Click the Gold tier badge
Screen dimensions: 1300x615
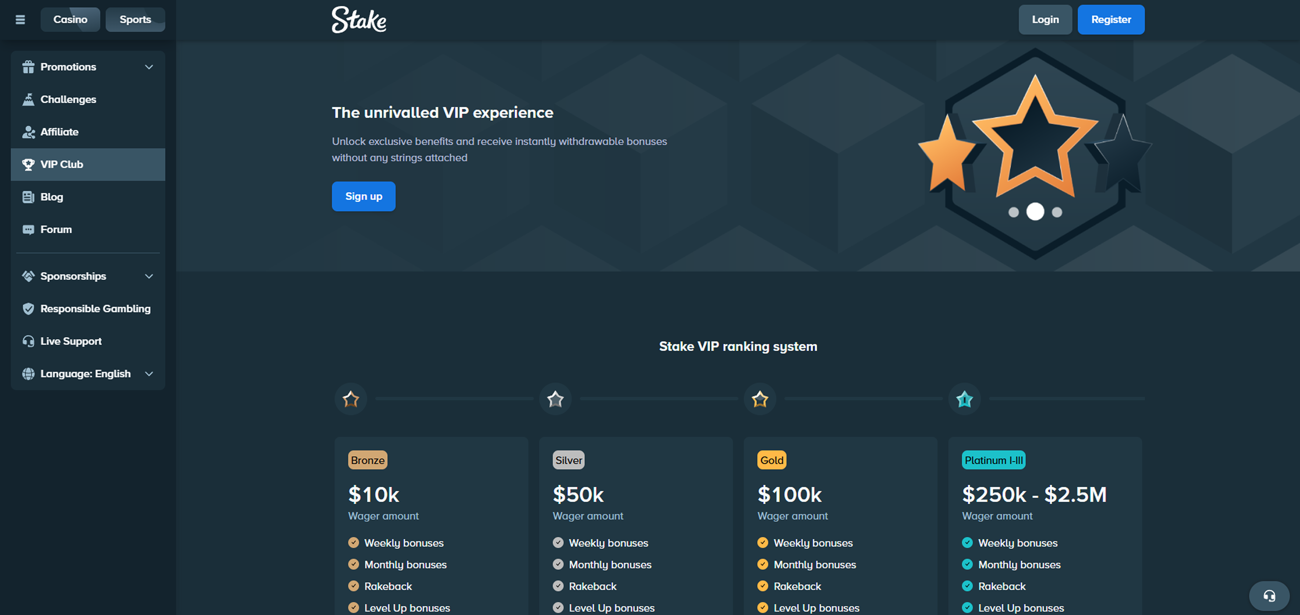click(x=772, y=460)
